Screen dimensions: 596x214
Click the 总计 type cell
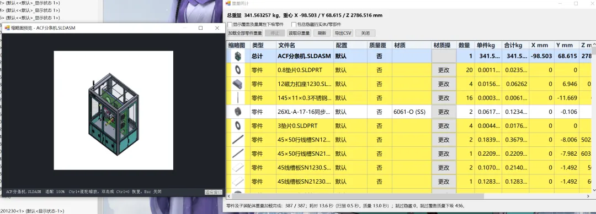[263, 56]
